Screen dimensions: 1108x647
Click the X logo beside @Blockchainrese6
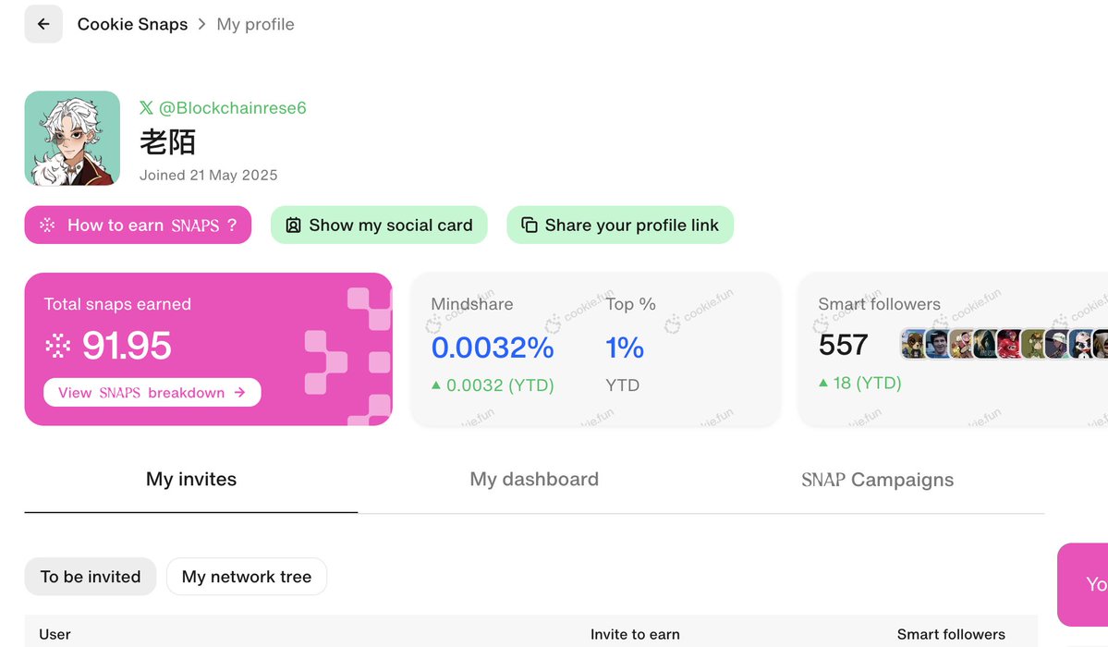click(x=146, y=107)
